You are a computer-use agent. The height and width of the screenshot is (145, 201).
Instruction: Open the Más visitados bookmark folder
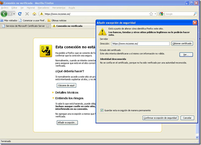click(9, 20)
